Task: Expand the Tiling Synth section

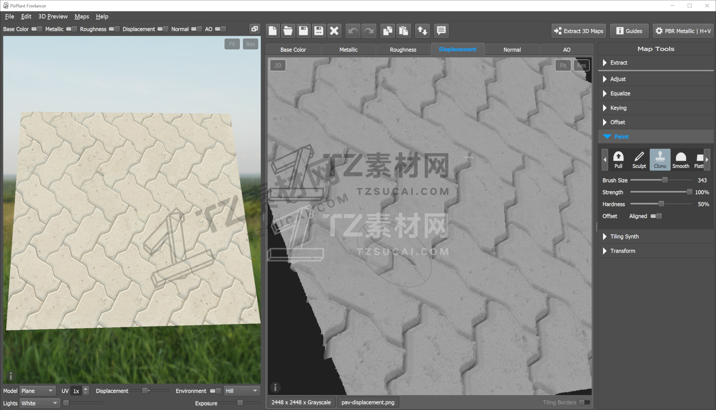Action: [x=656, y=237]
